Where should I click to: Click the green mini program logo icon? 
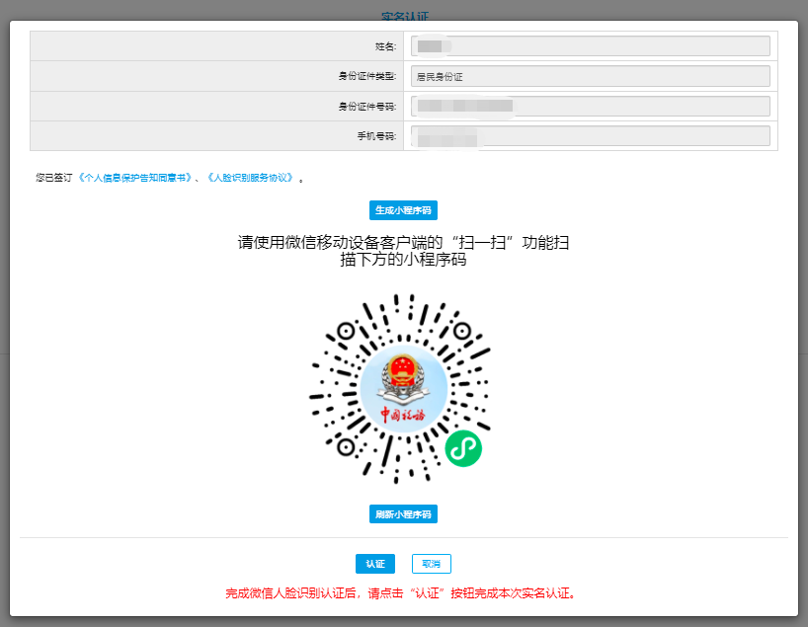click(463, 448)
